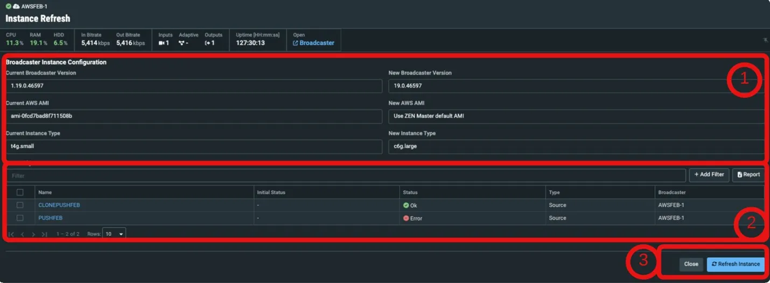770x283 pixels.
Task: Click the RAM 19.1% value
Action: tap(38, 43)
